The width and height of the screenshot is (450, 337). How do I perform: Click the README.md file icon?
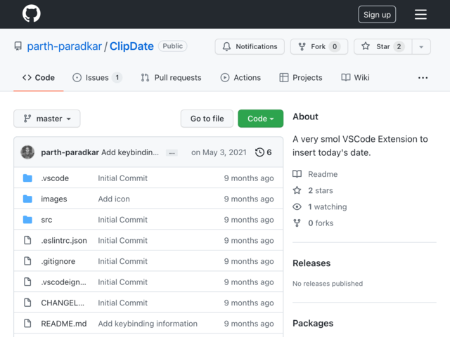(27, 323)
